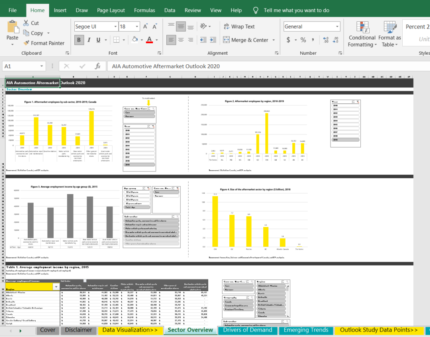Select Bottom Align icon

tap(191, 26)
